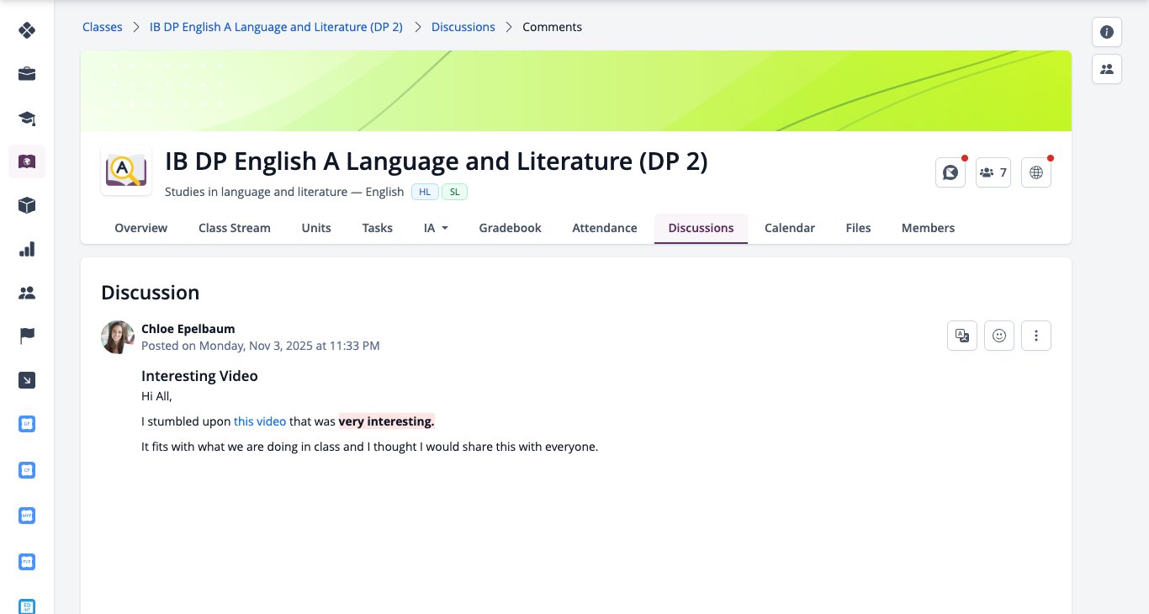Open the diamond logo home icon in sidebar
This screenshot has width=1149, height=614.
pyautogui.click(x=27, y=30)
